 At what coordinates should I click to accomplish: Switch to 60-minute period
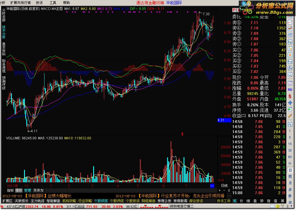pos(290,157)
